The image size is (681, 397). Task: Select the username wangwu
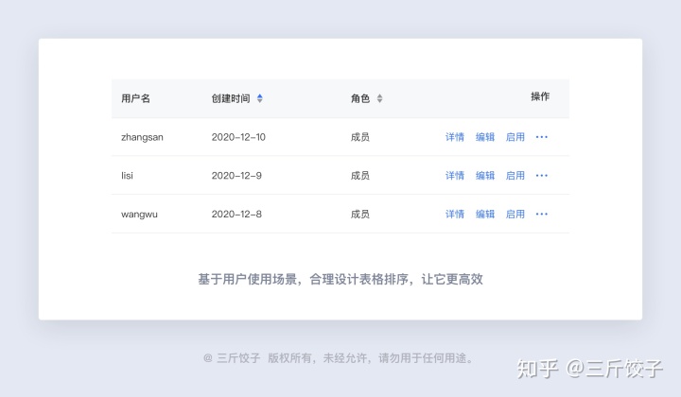139,215
